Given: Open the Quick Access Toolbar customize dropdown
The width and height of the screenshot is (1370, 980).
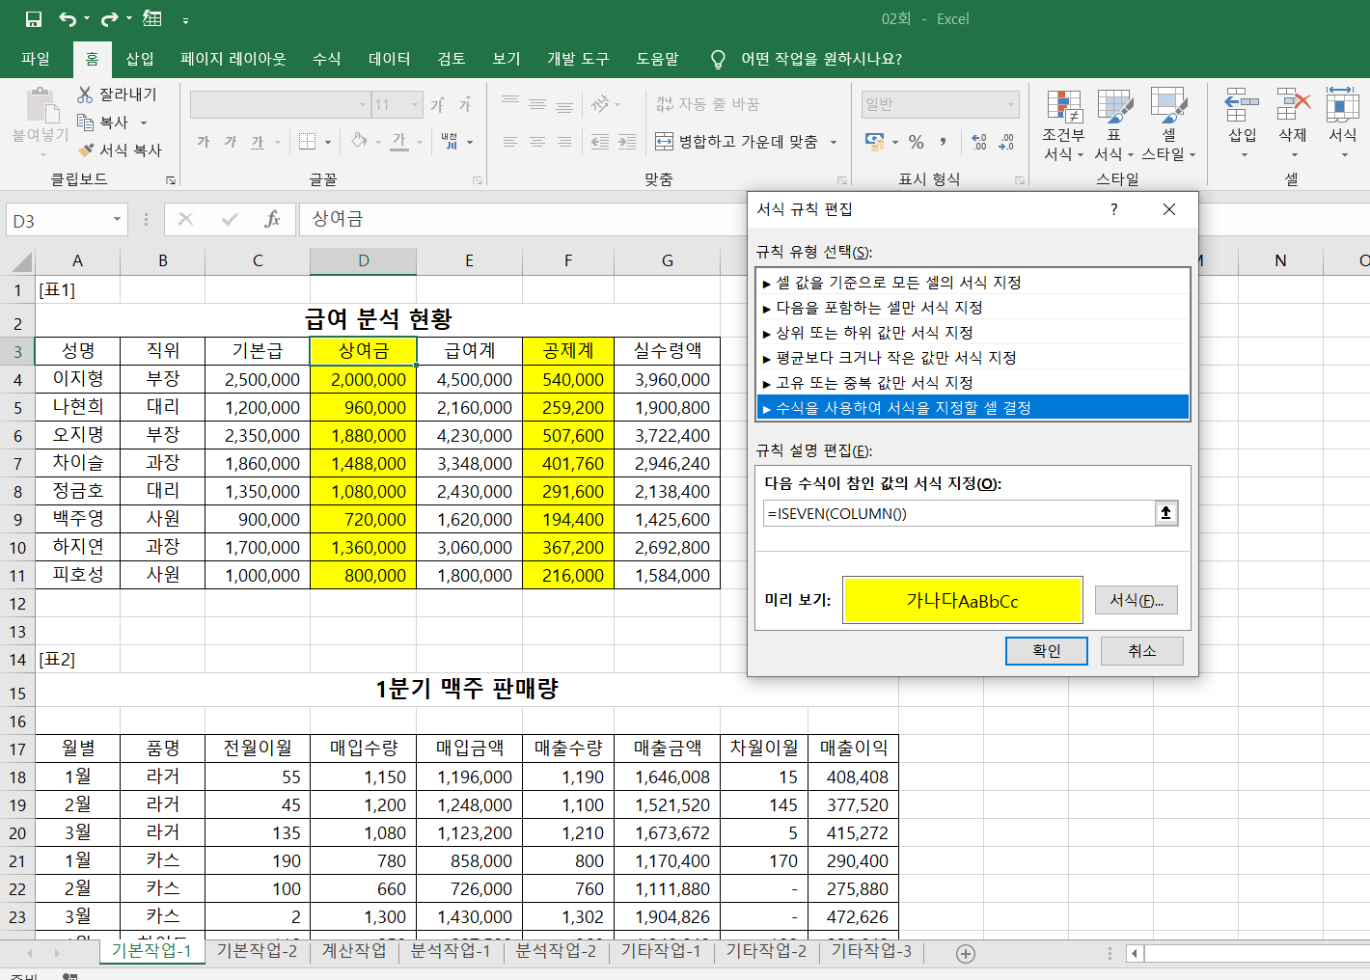Looking at the screenshot, I should (185, 20).
